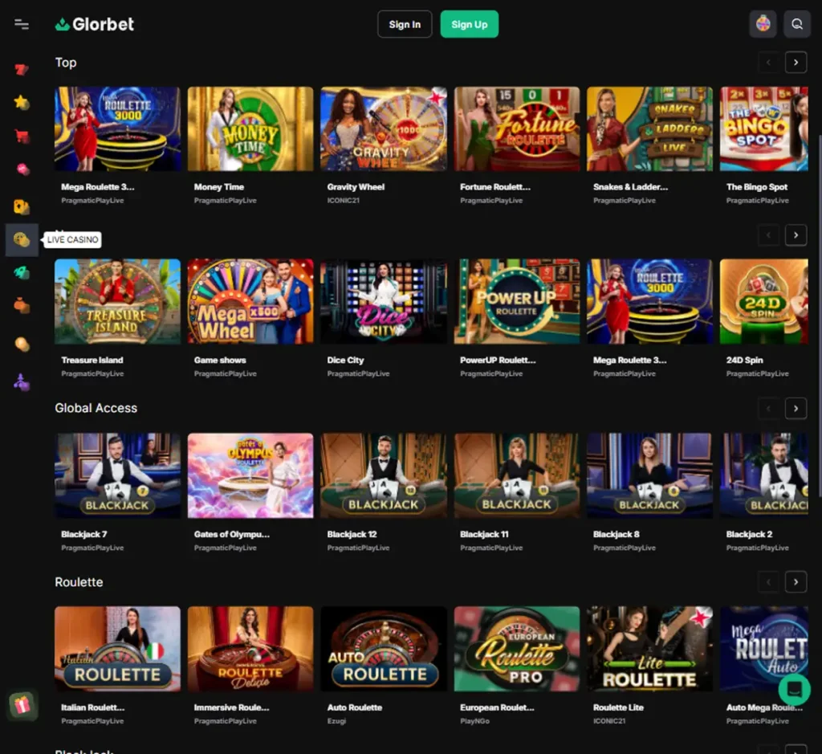822x754 pixels.
Task: Open Auto Roulette thumbnail
Action: [x=384, y=649]
